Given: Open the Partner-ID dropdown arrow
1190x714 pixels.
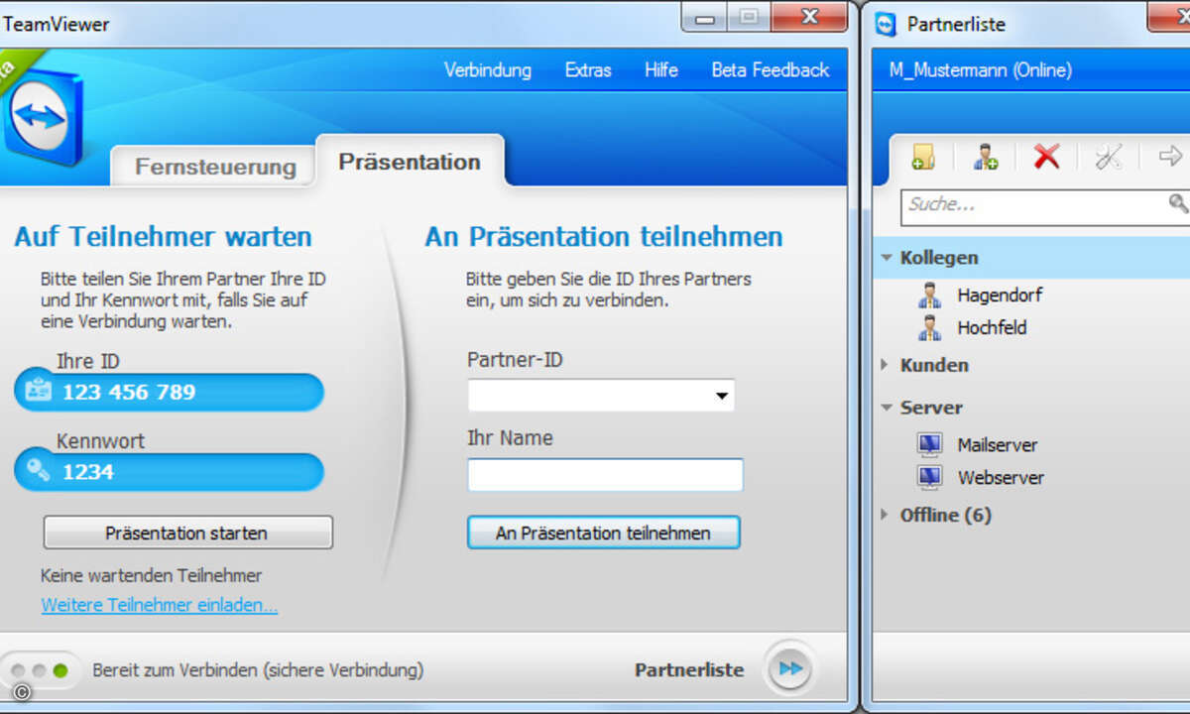Looking at the screenshot, I should (x=722, y=396).
